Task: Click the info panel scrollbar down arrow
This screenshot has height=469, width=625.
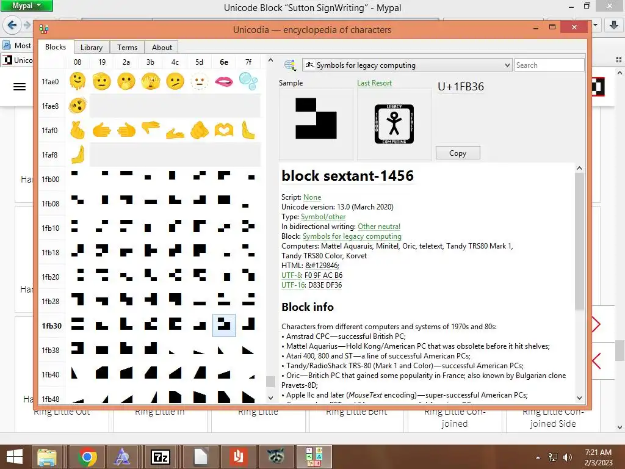Action: pyautogui.click(x=580, y=398)
